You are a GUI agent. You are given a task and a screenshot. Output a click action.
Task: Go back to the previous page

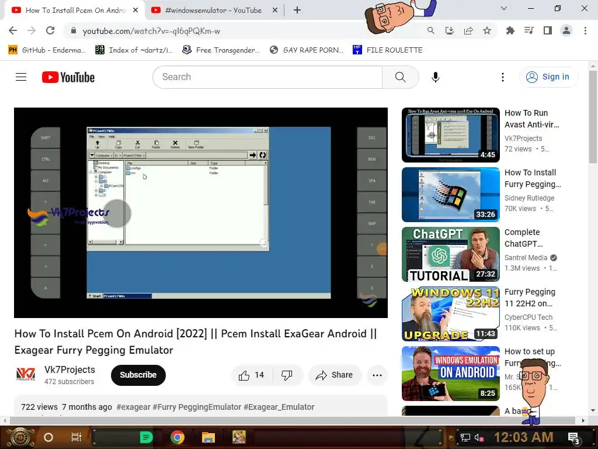click(x=13, y=30)
